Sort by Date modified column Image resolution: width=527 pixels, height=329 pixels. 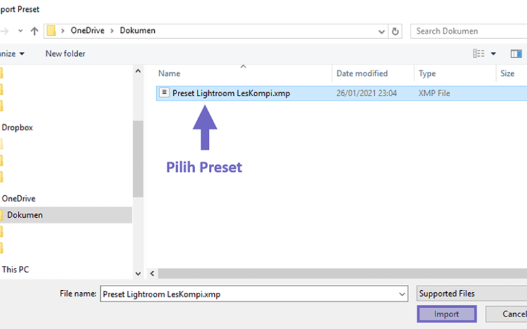362,74
